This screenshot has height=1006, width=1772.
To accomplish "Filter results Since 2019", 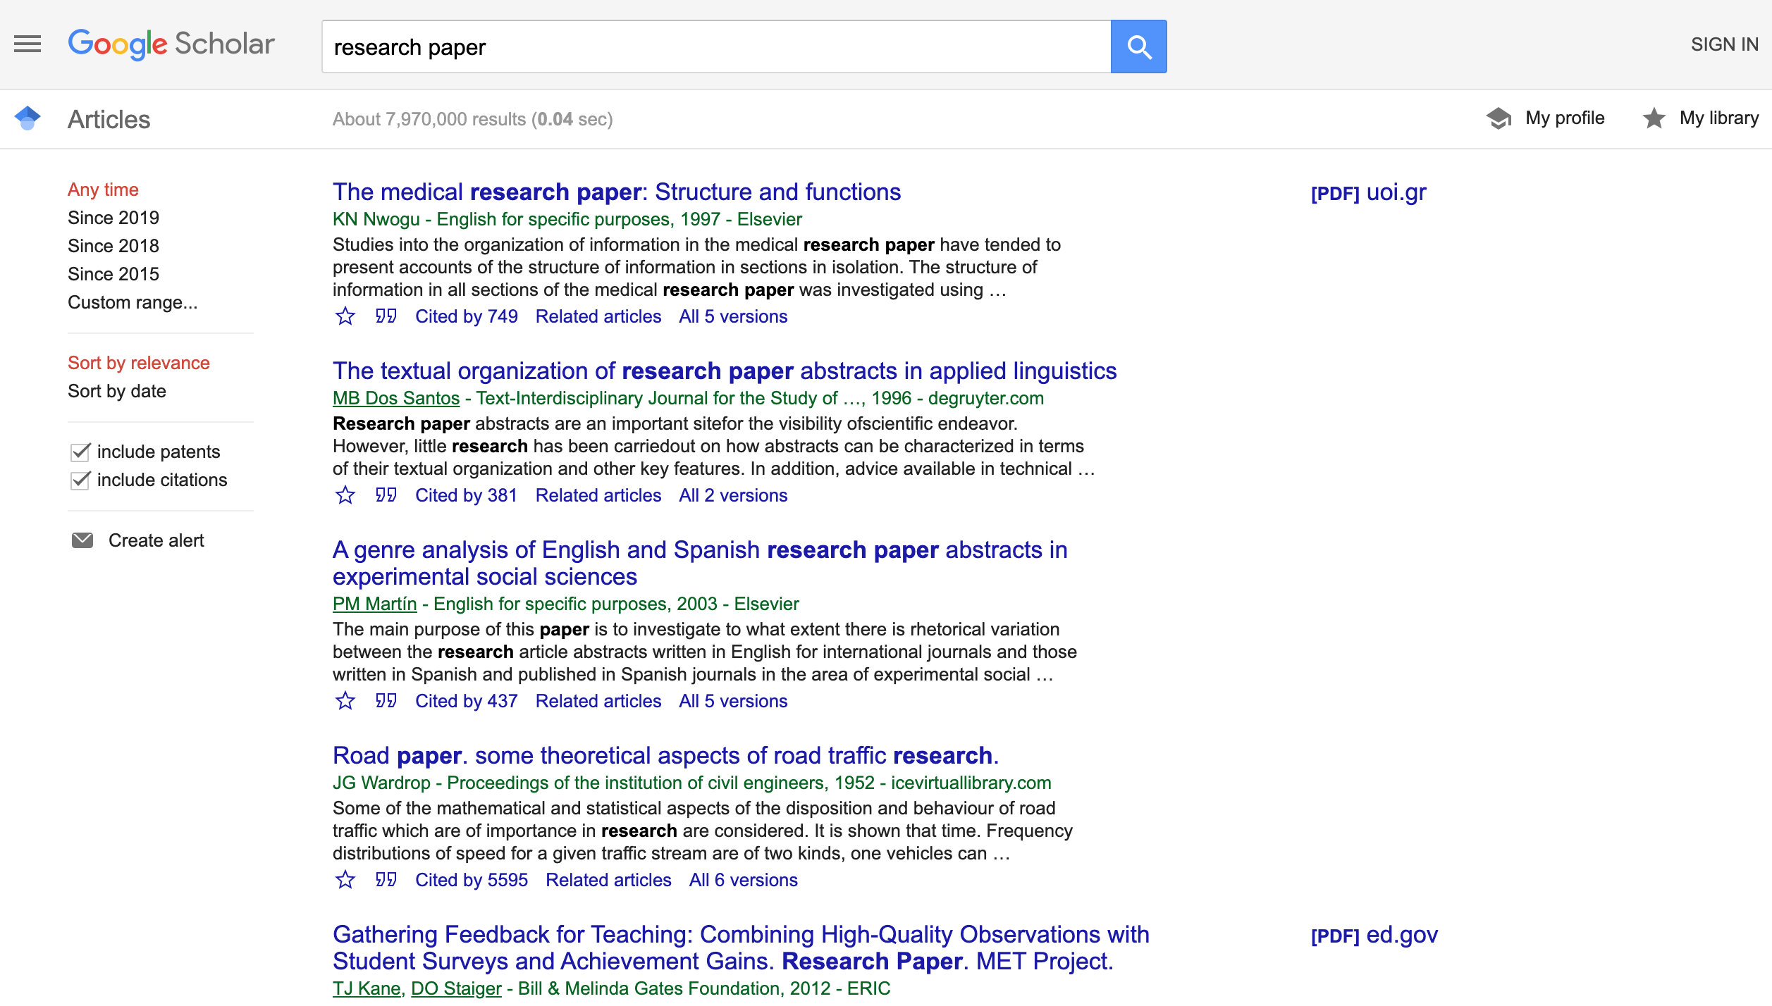I will 113,218.
